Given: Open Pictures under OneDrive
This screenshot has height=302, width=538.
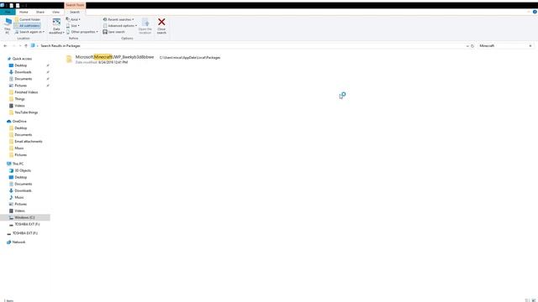Looking at the screenshot, I should 20,154.
